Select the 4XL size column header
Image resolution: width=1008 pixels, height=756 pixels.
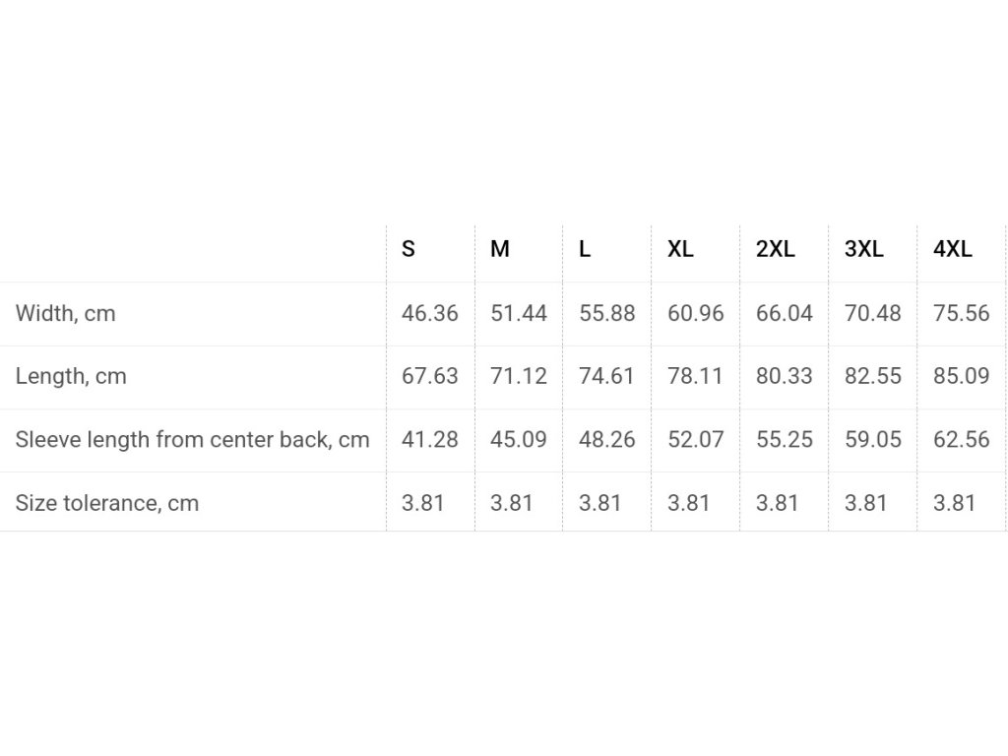click(953, 249)
